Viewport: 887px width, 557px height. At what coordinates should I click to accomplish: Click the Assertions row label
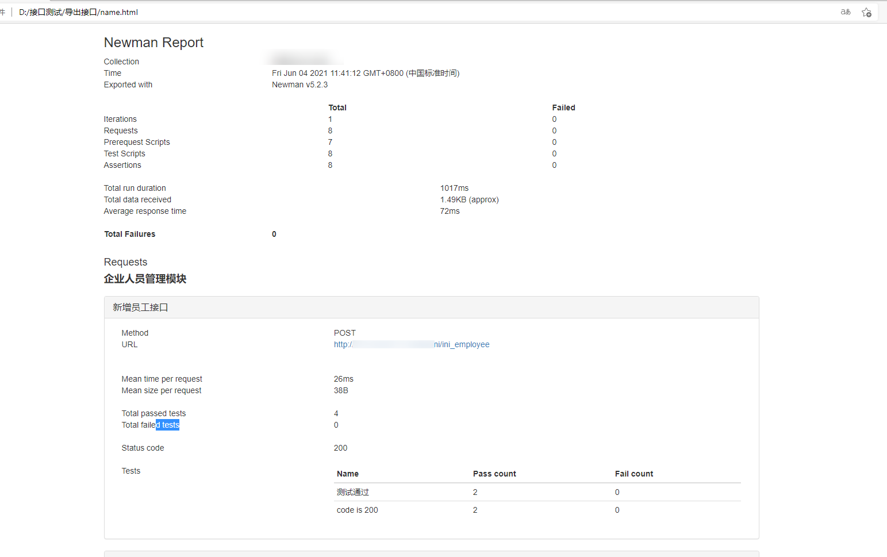click(122, 165)
